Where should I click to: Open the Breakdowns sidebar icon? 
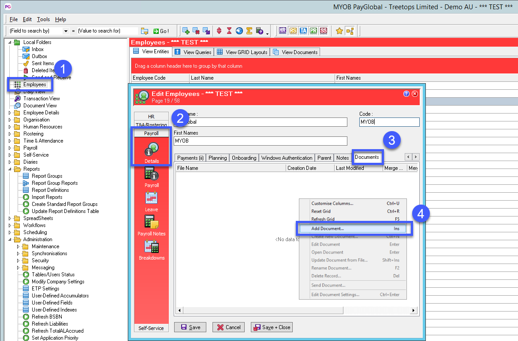[x=152, y=249]
